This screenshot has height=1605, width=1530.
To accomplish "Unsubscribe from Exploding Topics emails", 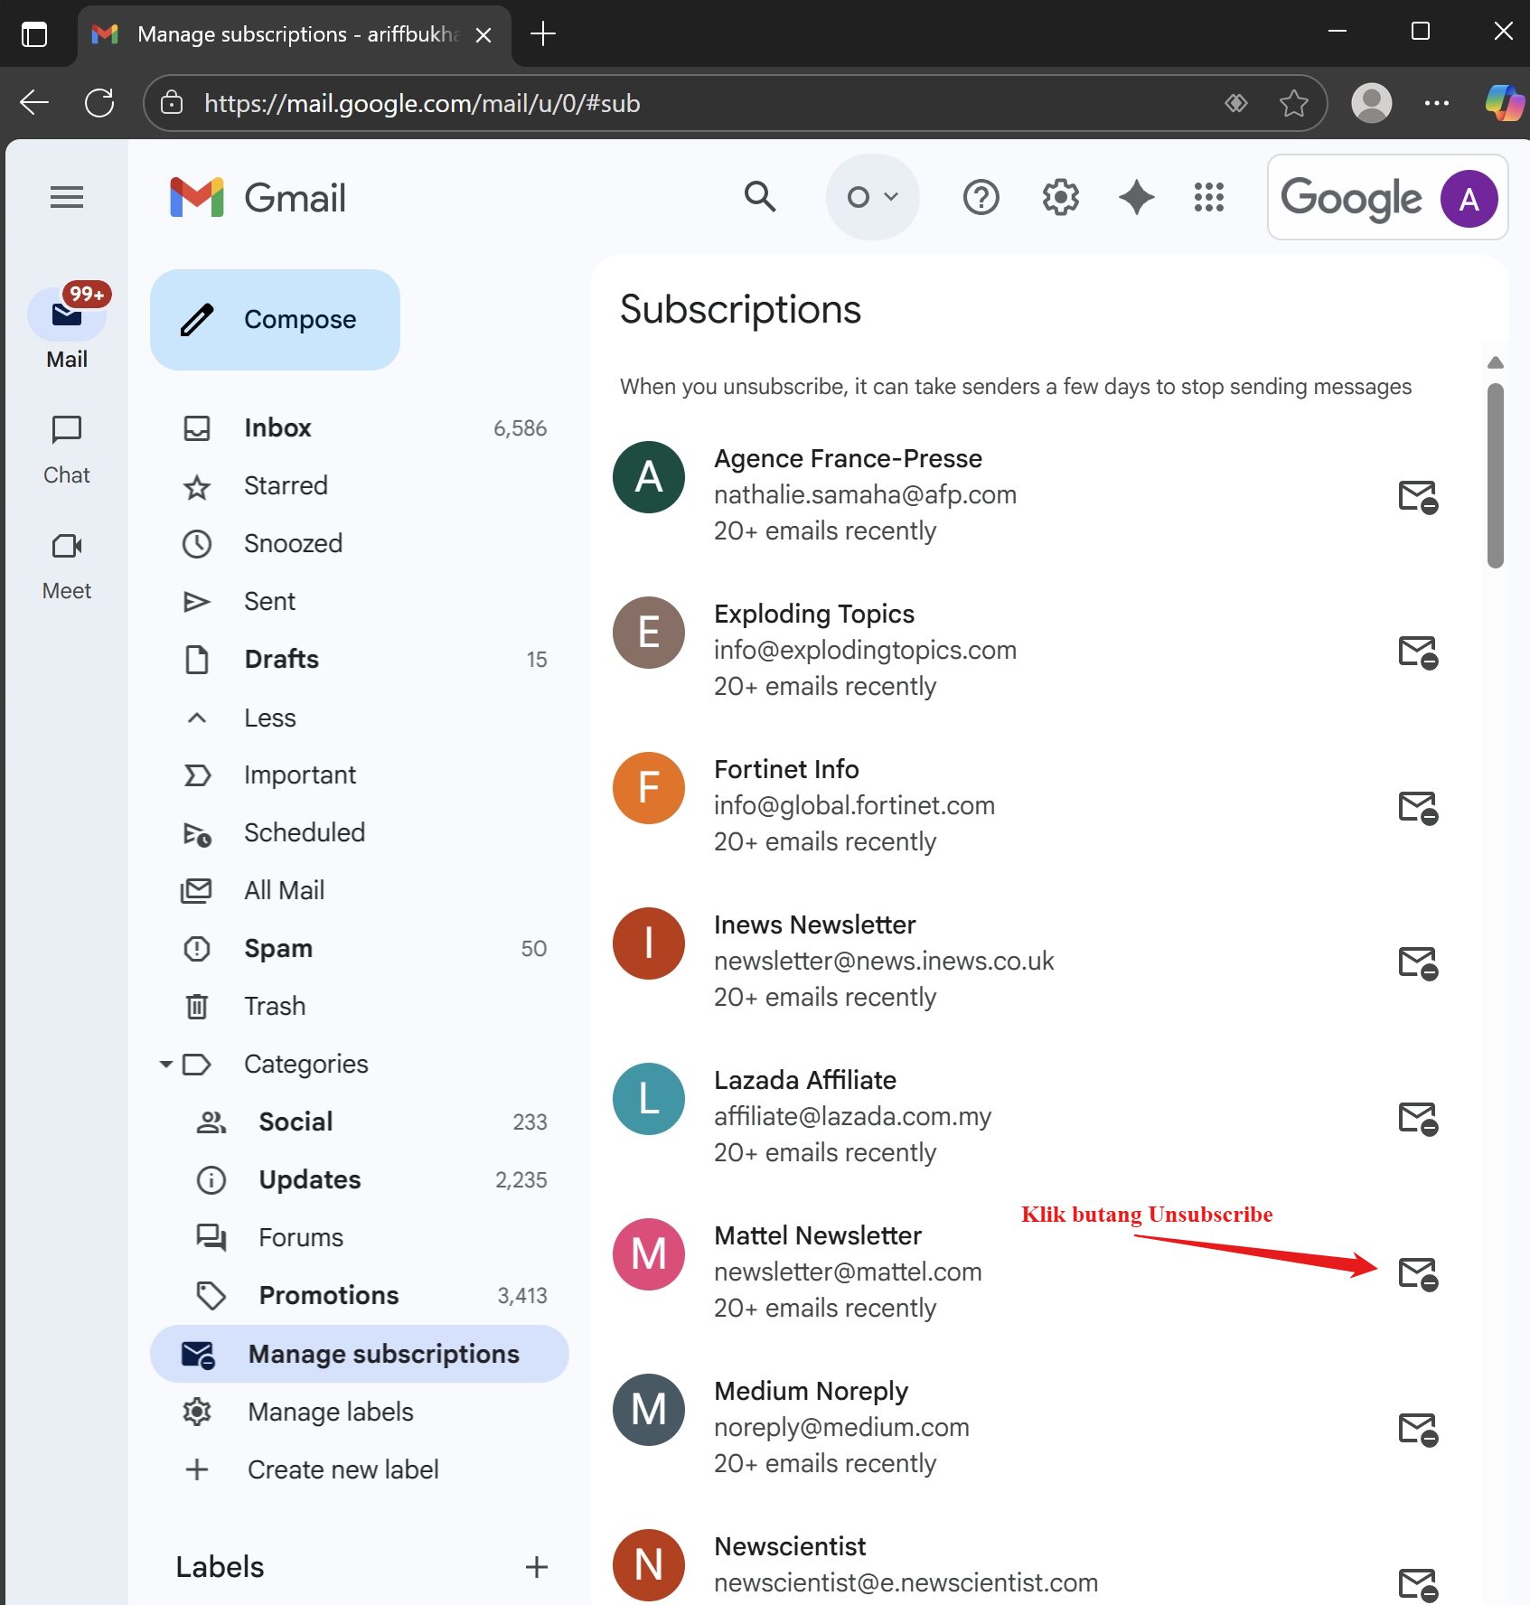I will tap(1418, 652).
